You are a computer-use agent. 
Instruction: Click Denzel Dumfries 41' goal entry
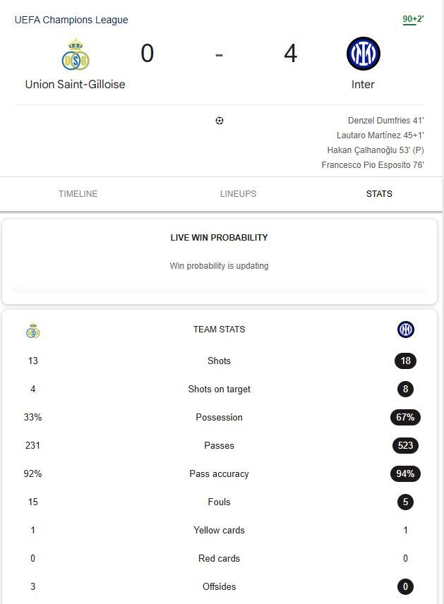tap(385, 121)
